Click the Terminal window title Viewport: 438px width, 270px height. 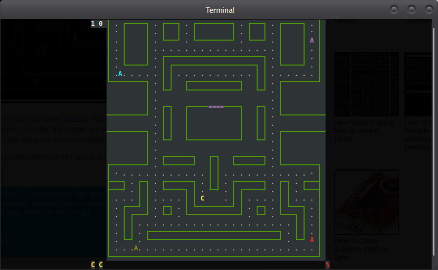pos(220,10)
